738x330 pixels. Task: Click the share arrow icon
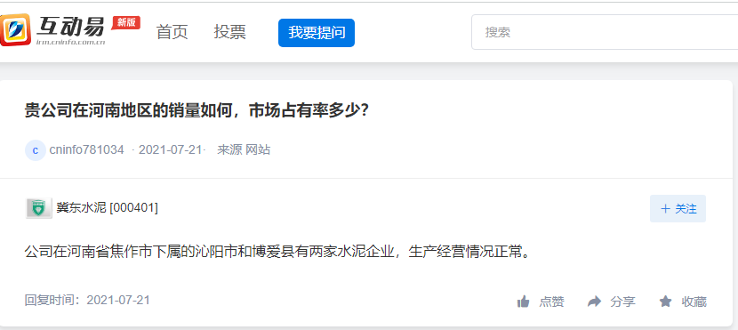pyautogui.click(x=595, y=302)
